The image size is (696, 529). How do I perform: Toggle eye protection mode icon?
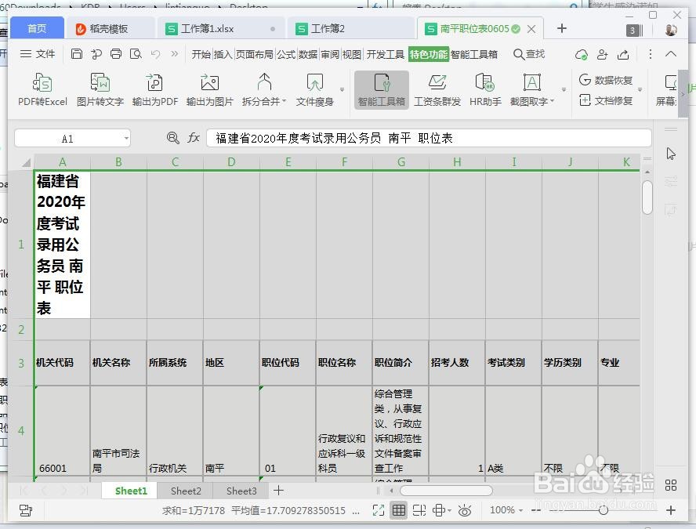point(465,510)
